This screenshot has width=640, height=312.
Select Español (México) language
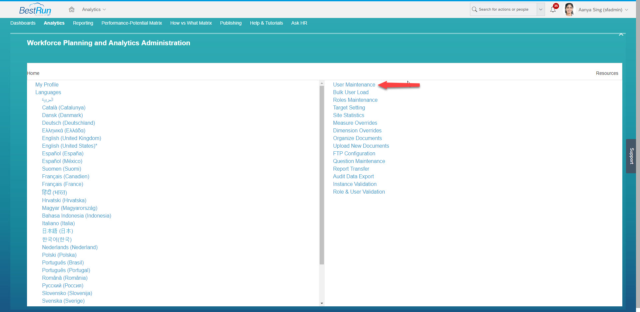(62, 161)
